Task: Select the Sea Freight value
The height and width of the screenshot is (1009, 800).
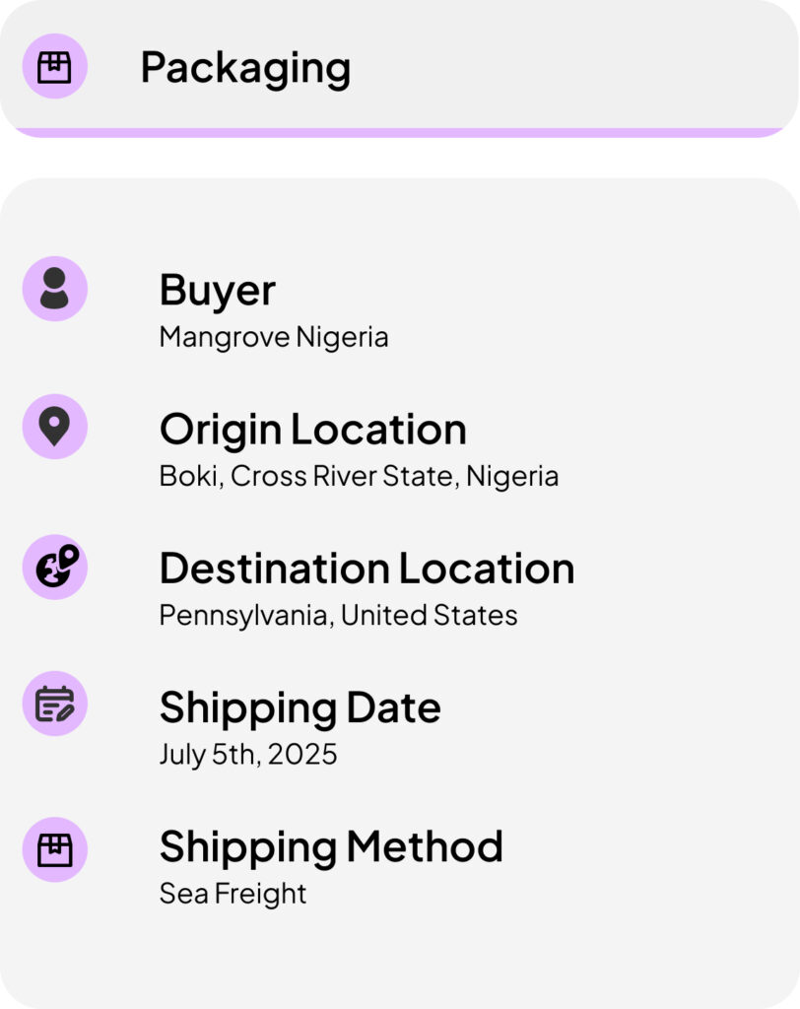Action: coord(233,894)
